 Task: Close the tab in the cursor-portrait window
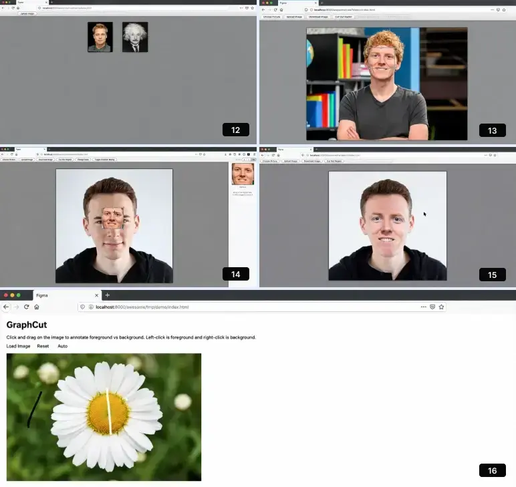click(311, 149)
